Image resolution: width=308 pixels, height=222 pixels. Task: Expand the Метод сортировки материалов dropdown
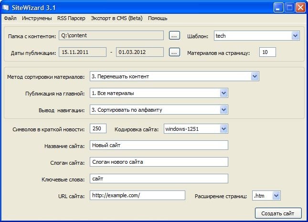point(255,76)
